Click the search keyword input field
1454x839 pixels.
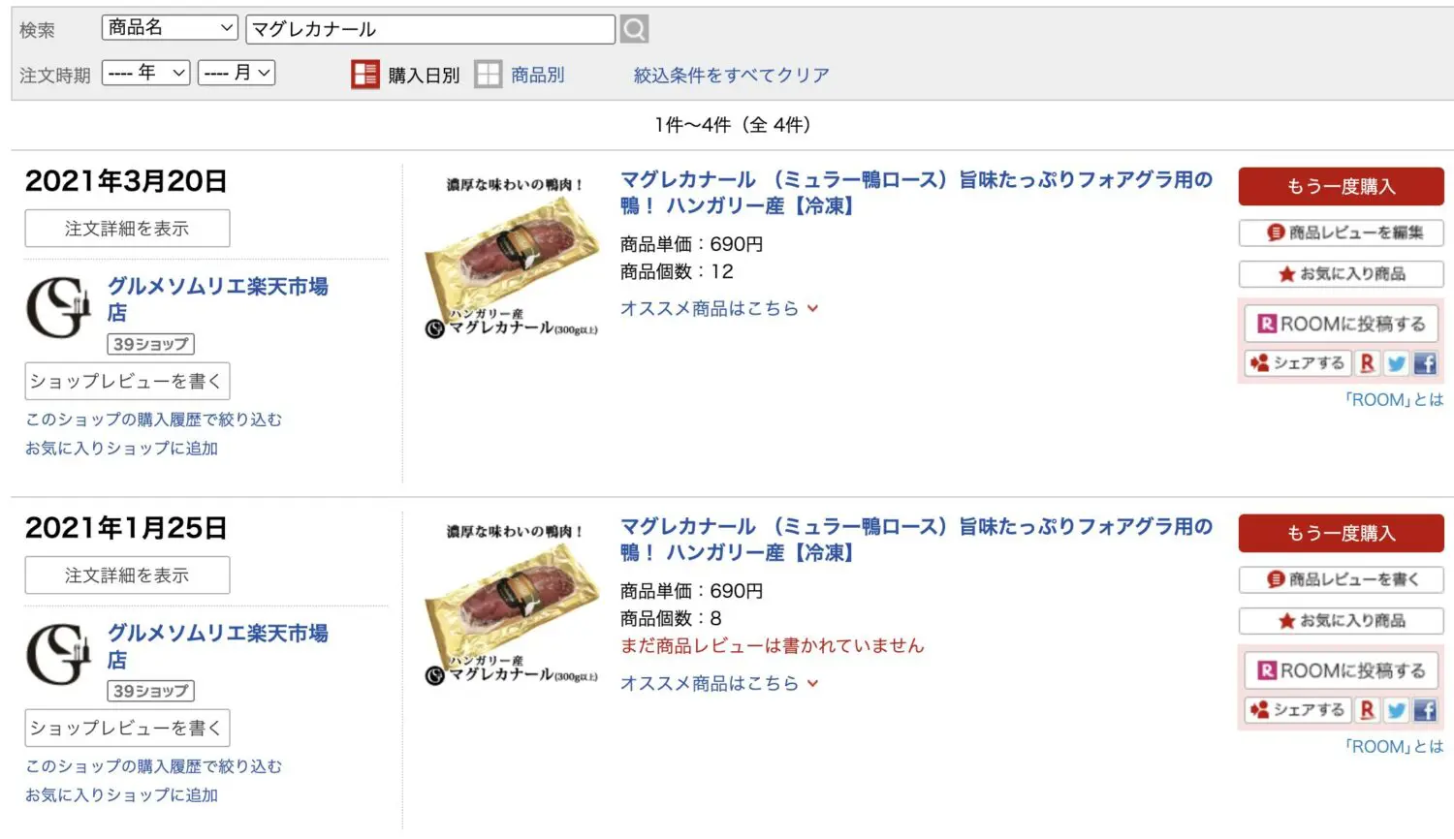[430, 29]
